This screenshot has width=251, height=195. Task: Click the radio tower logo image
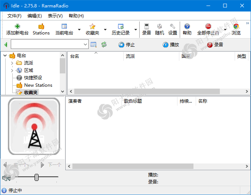(34, 126)
